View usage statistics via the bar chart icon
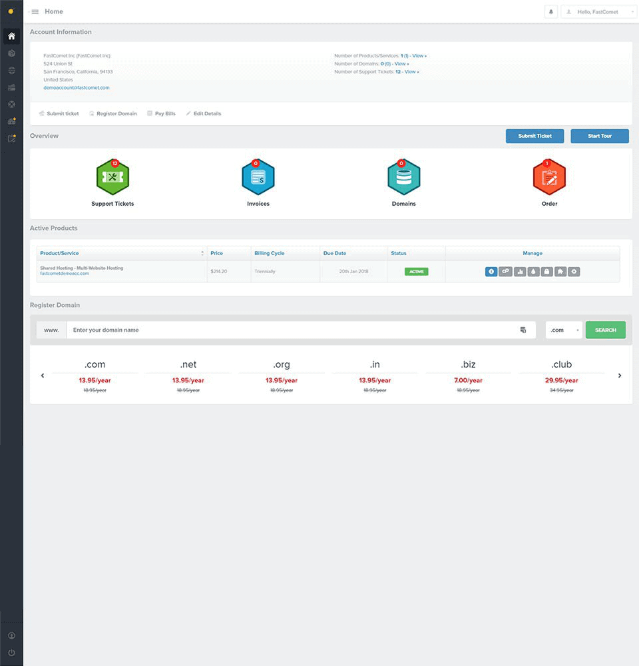Image resolution: width=639 pixels, height=666 pixels. [520, 272]
